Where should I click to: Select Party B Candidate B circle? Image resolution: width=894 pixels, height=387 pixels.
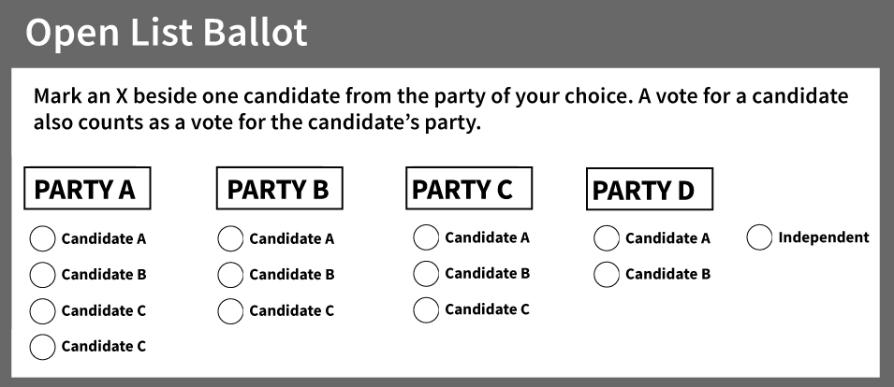click(230, 275)
